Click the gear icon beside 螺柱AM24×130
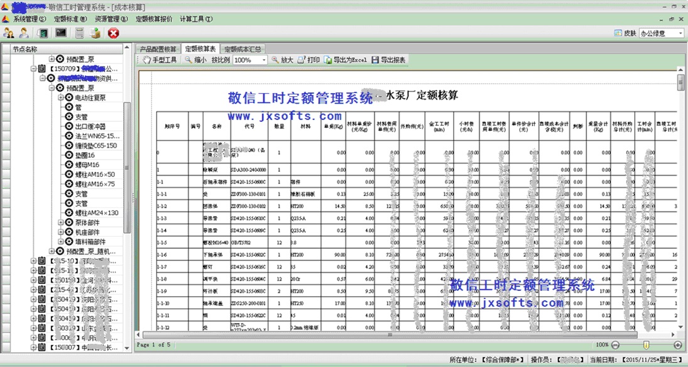The image size is (688, 367). [x=69, y=212]
